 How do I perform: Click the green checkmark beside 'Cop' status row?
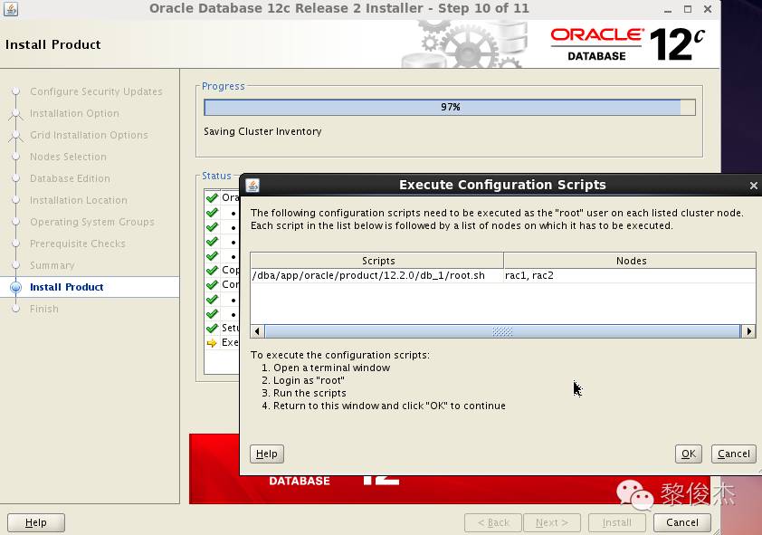coord(212,270)
